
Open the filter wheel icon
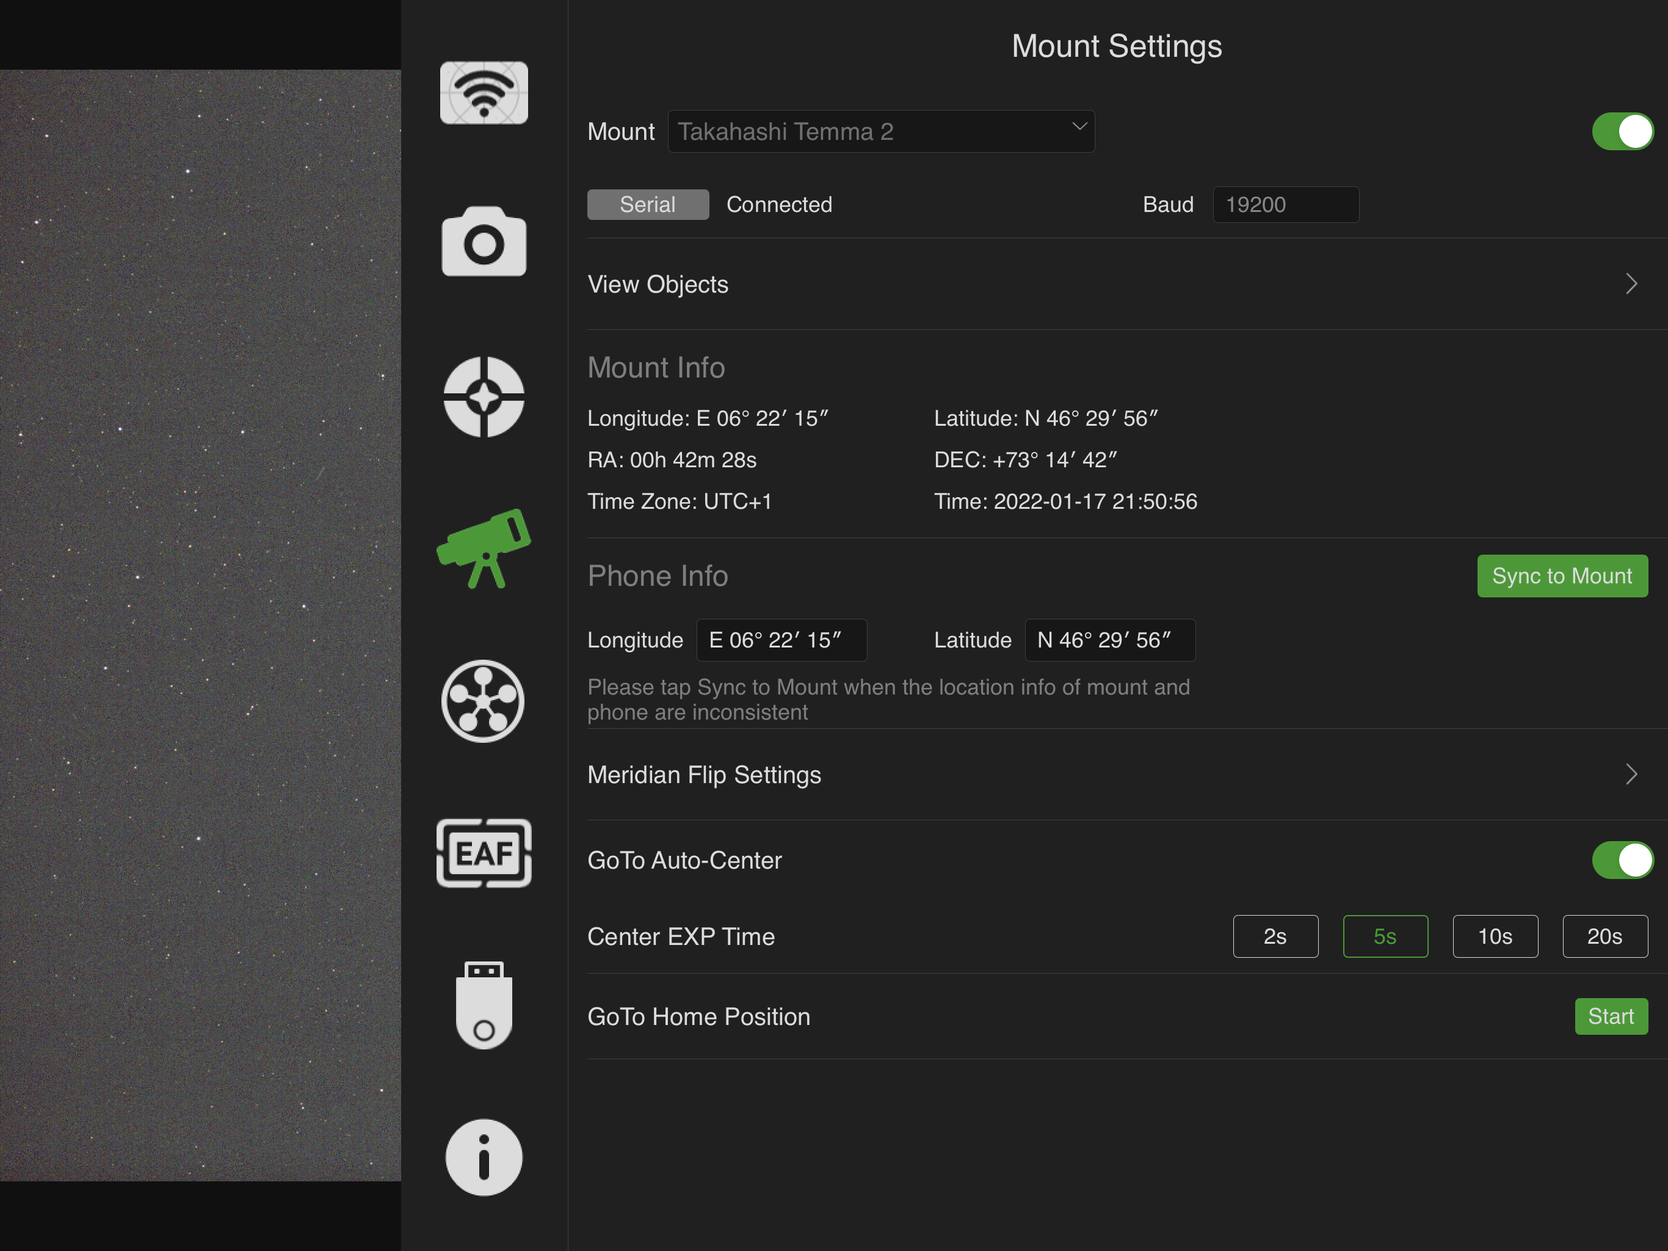pyautogui.click(x=484, y=701)
